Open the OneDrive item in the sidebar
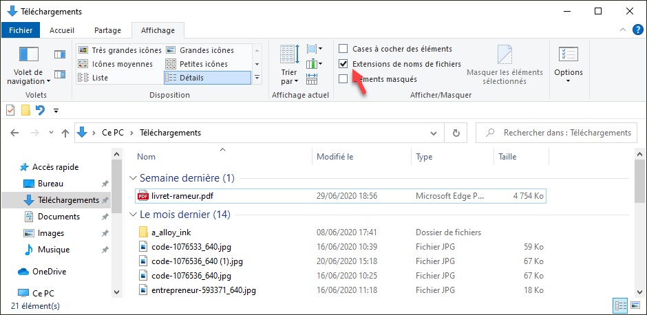Screen dimensions: 647x315 tap(49, 272)
